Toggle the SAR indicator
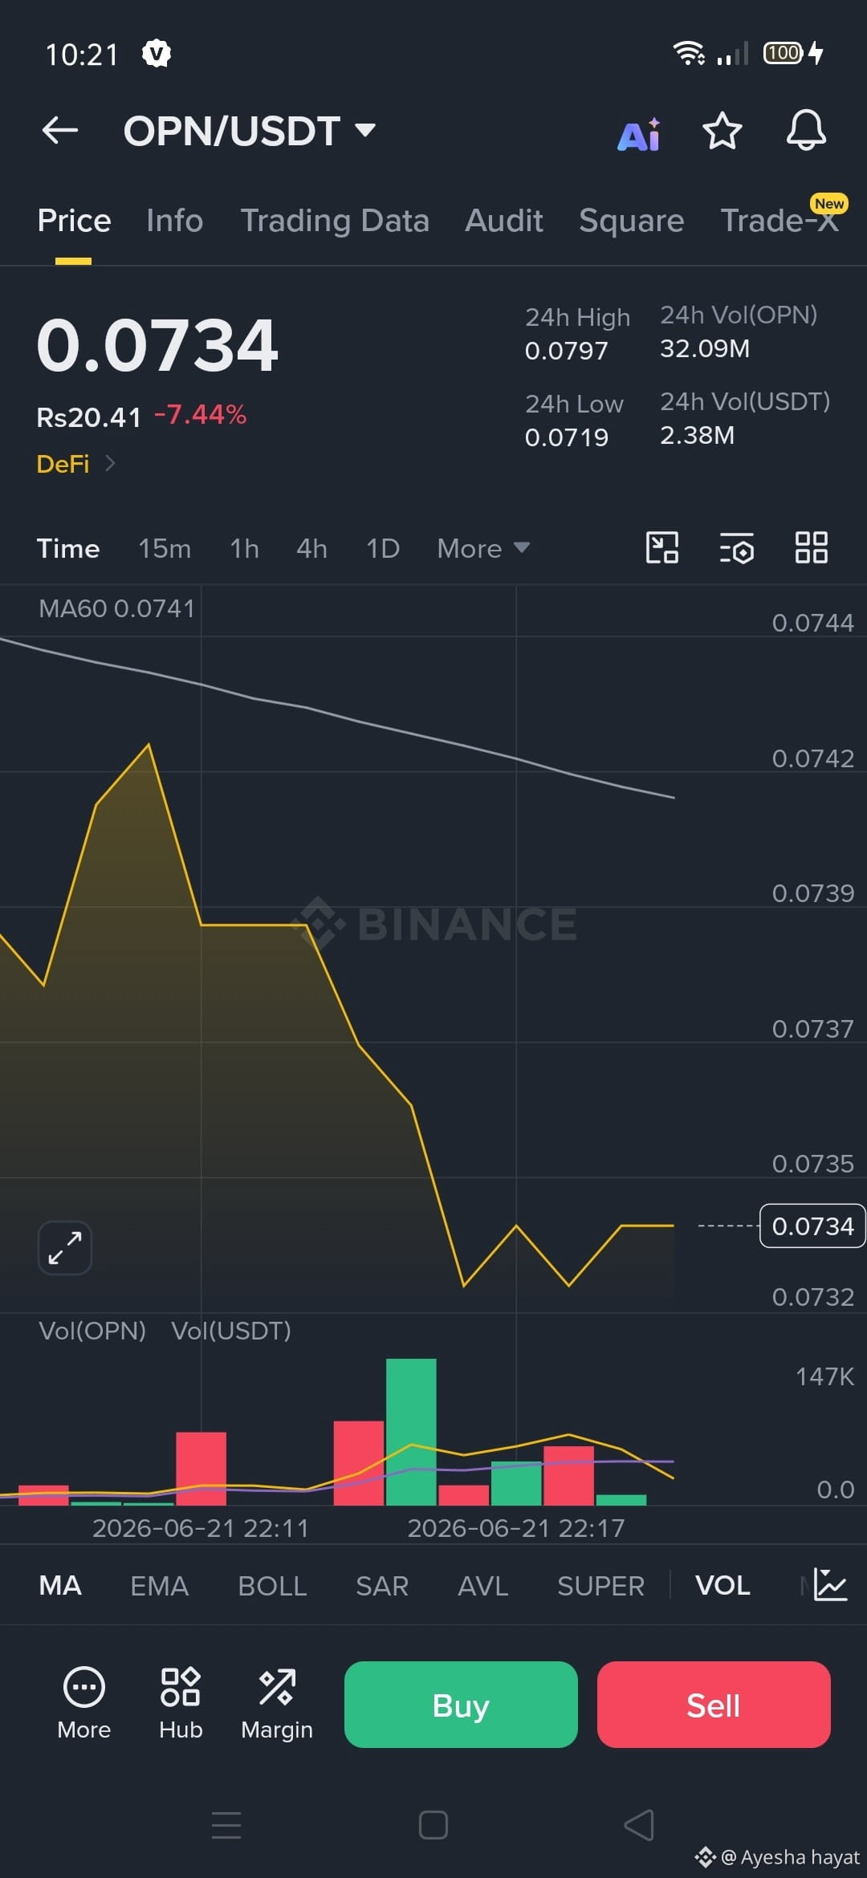 (x=382, y=1586)
